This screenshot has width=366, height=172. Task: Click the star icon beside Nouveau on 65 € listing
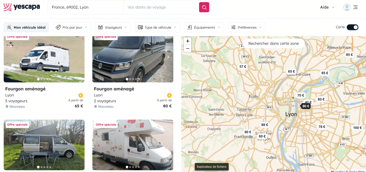pyautogui.click(x=7, y=107)
